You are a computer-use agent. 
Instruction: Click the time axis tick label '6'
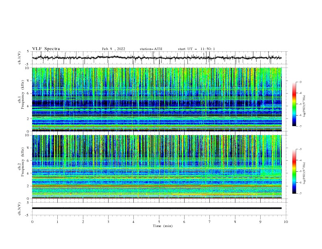coord(184,222)
